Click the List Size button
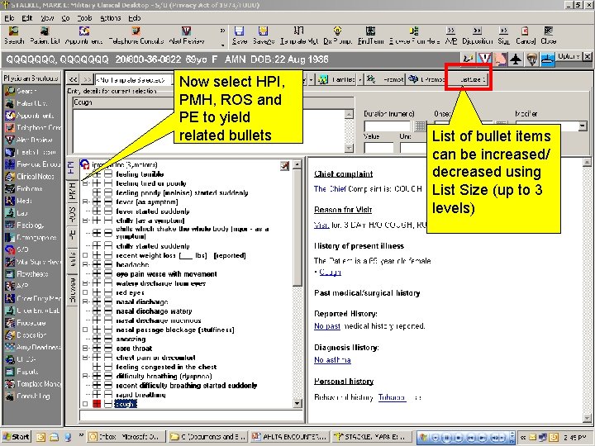The width and height of the screenshot is (595, 446). tap(469, 79)
